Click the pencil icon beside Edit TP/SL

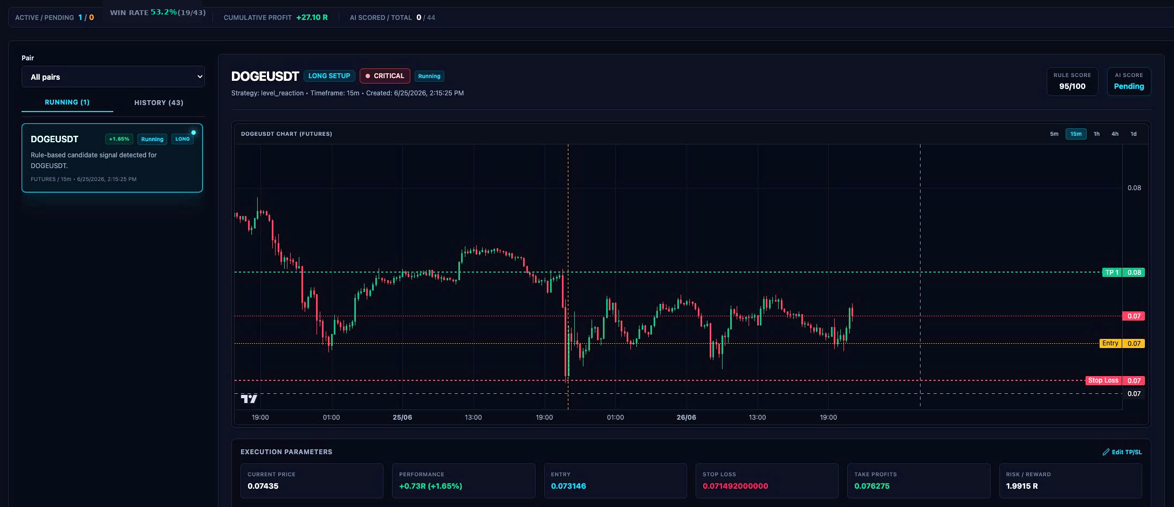coord(1106,452)
